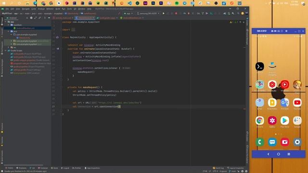Collapse the Gradle Scripts node

coord(5,50)
